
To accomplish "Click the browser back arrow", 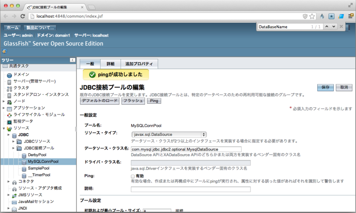I will [x=6, y=16].
